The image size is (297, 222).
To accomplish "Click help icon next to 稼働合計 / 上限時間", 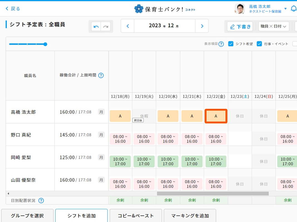I will (x=101, y=75).
